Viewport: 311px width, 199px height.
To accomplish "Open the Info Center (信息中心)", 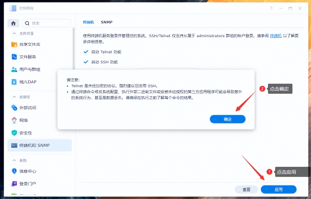I will point(27,170).
